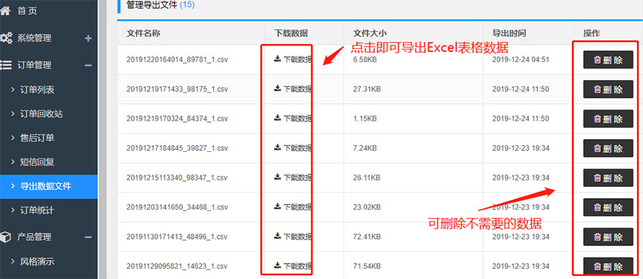Delete file 20191220164014_89781_1.csv
This screenshot has height=279, width=643.
point(608,60)
